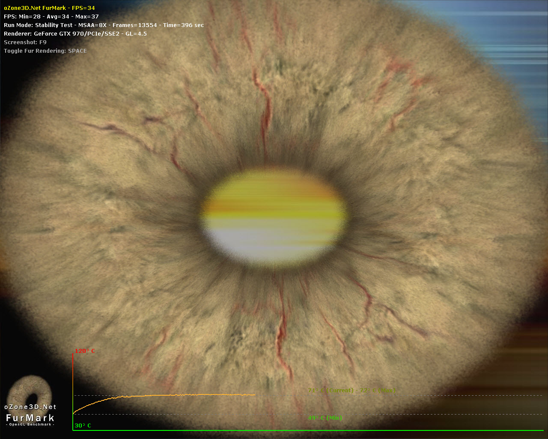Click the 71° C (Current) temperature readout
The image size is (548, 439).
coord(330,391)
